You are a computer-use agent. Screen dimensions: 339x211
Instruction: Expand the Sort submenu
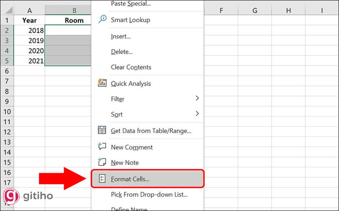116,114
